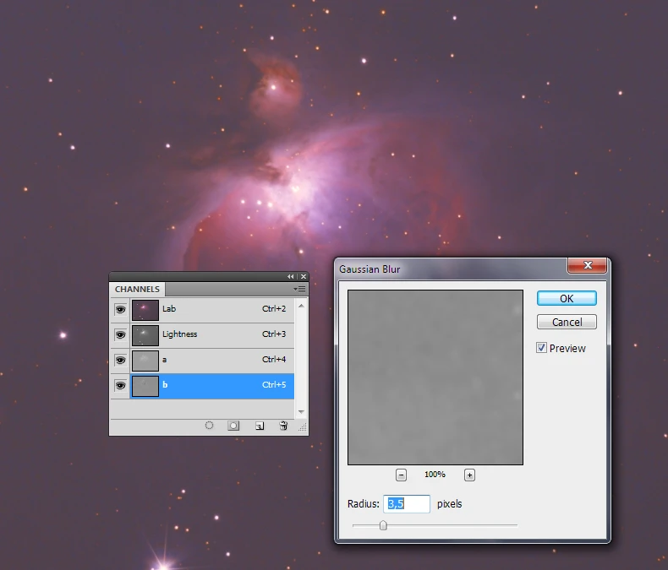Open the Channels panel options menu
Screen dimensions: 668x570
tap(299, 289)
